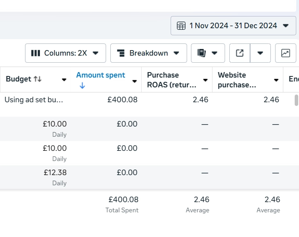Open the Website purchase column options arrow
Image resolution: width=299 pixels, height=237 pixels.
[276, 80]
